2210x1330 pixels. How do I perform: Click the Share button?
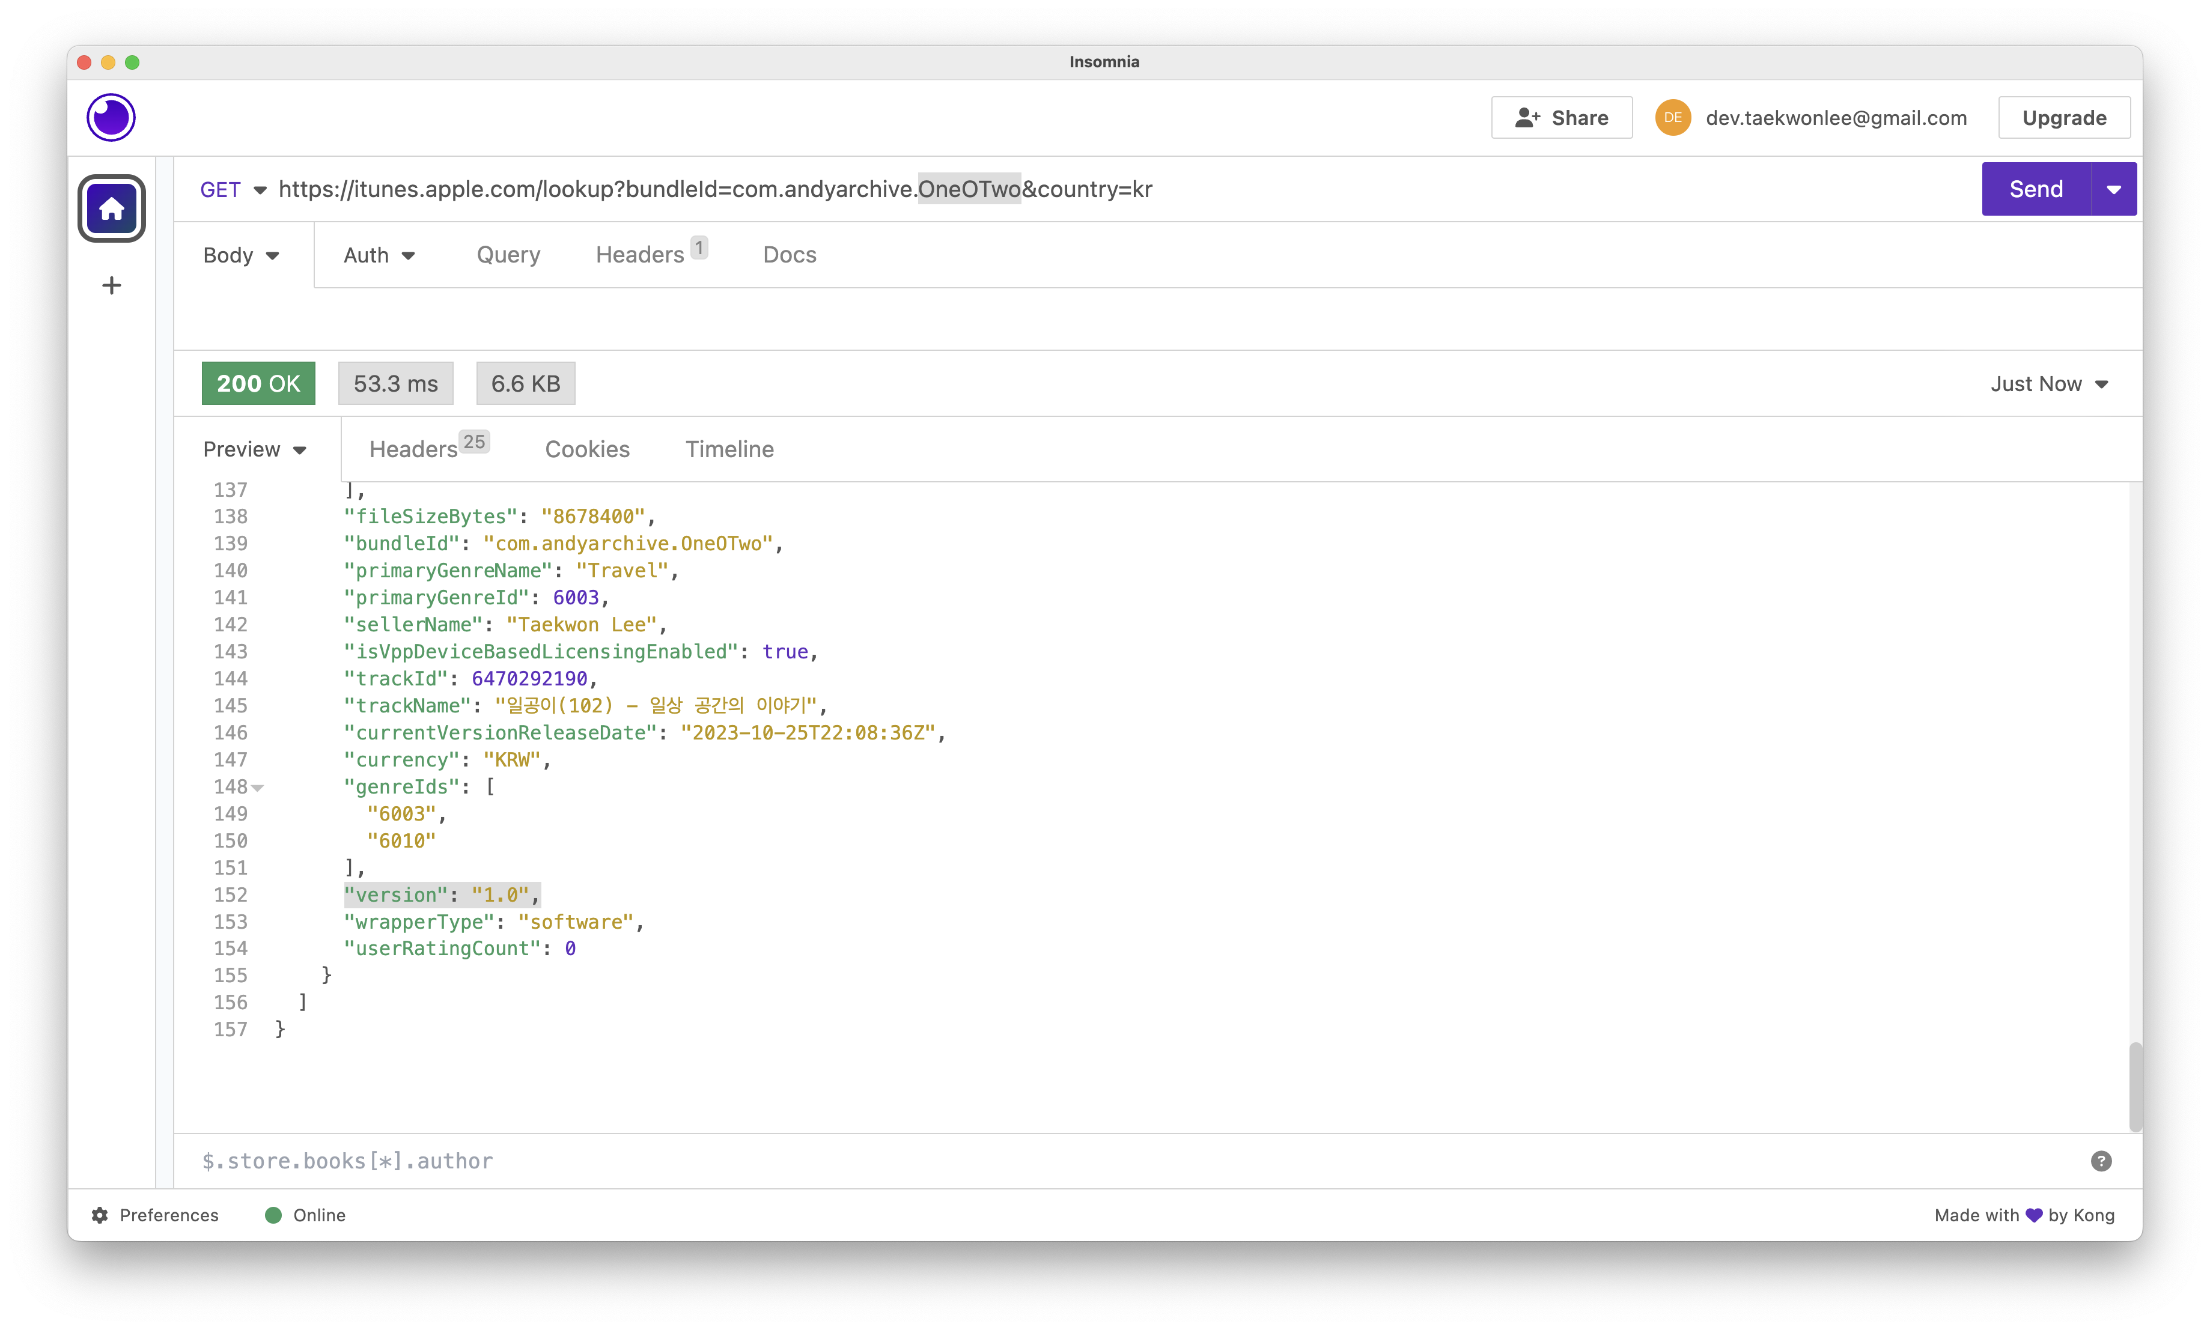click(1561, 118)
